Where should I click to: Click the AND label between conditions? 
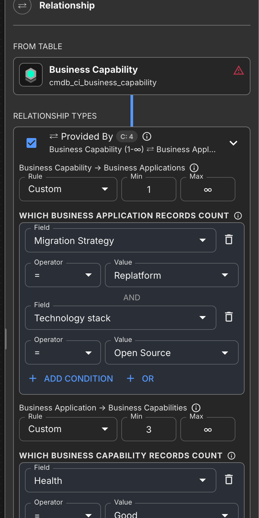point(132,297)
